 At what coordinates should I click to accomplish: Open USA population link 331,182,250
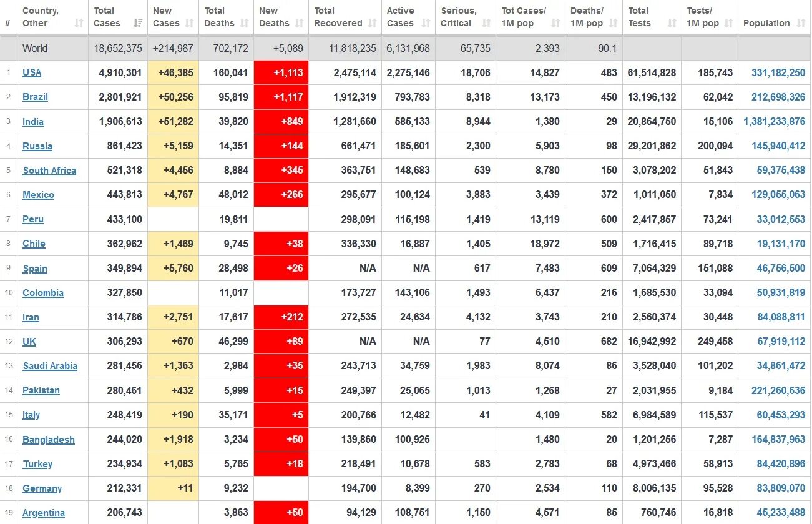click(x=778, y=72)
